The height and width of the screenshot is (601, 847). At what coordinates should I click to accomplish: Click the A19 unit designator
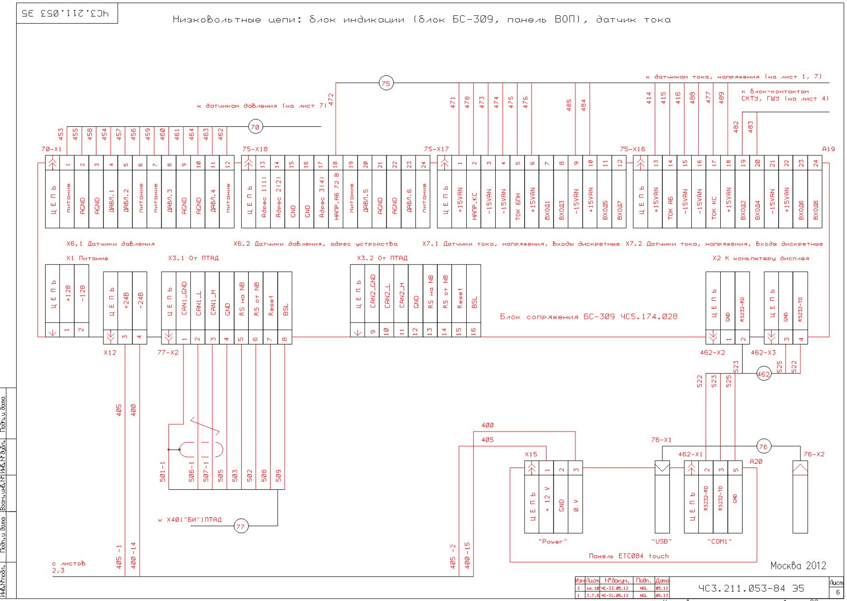(828, 149)
